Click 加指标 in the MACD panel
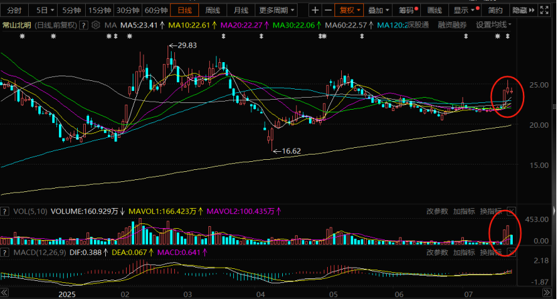557x299 pixels. (x=464, y=253)
